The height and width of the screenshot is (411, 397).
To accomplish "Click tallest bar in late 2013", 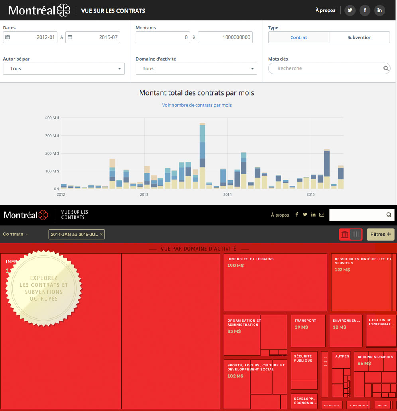I will (x=202, y=156).
